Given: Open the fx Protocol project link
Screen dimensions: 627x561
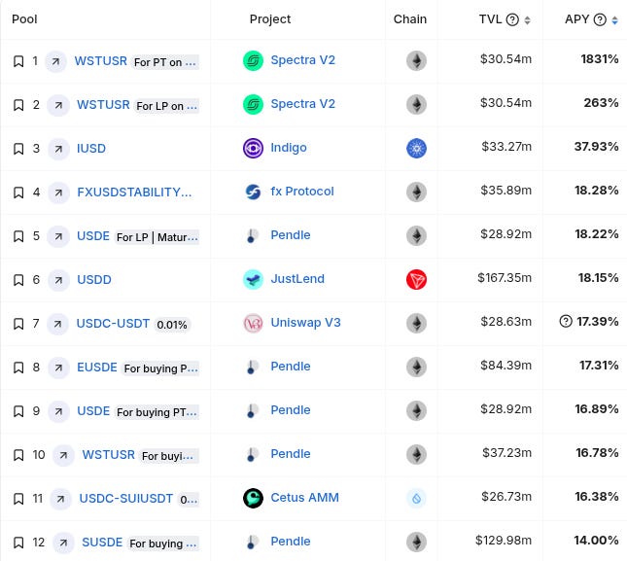Looking at the screenshot, I should (302, 192).
